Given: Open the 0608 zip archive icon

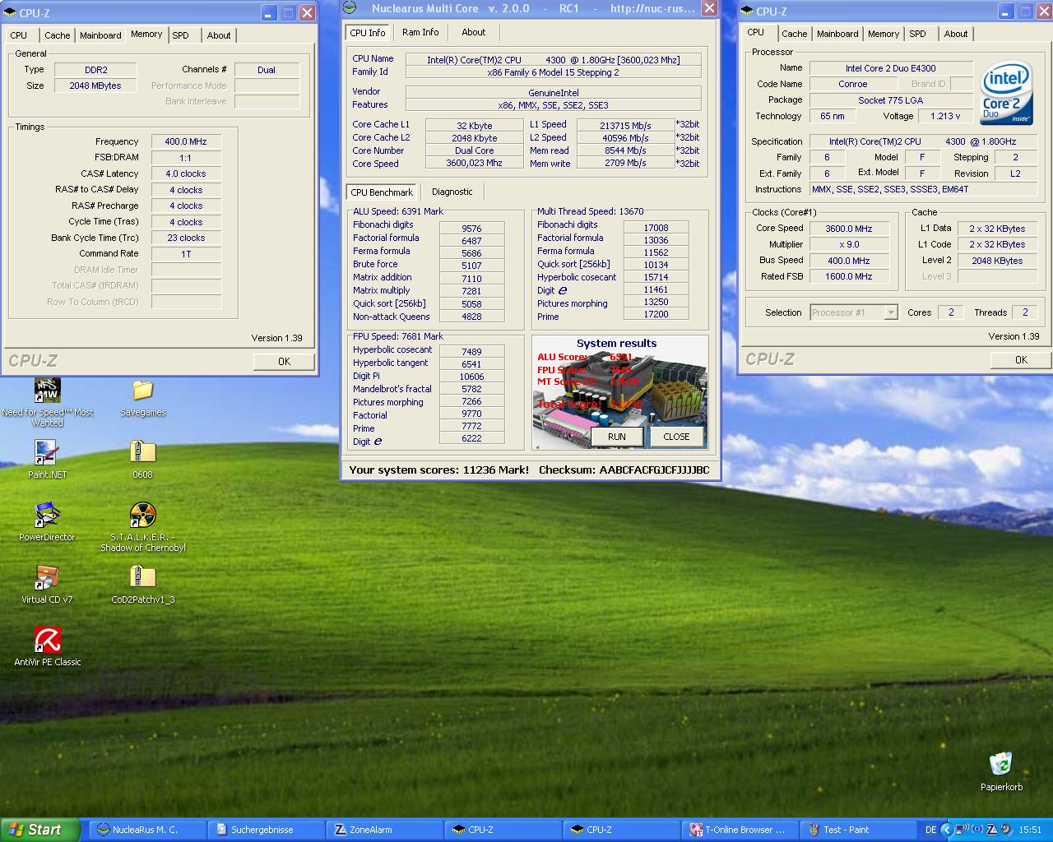Looking at the screenshot, I should click(x=142, y=453).
